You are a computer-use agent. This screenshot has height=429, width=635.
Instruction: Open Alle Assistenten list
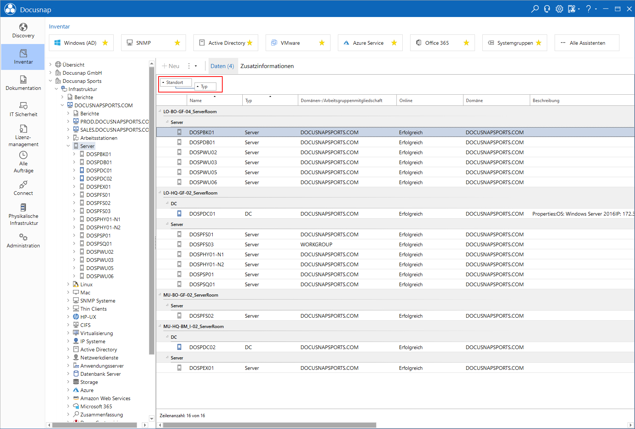click(587, 43)
